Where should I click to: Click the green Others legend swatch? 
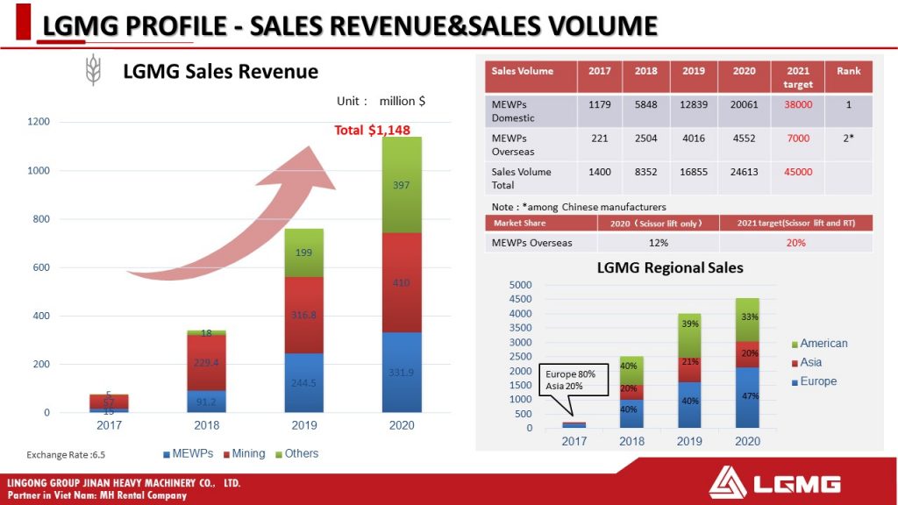[279, 455]
